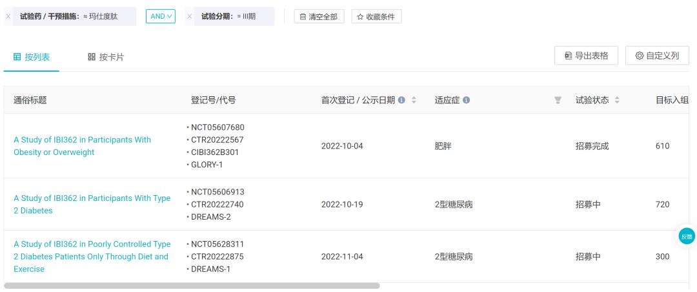Open the 适应症 column filter funnel
697x292 pixels.
pos(558,100)
